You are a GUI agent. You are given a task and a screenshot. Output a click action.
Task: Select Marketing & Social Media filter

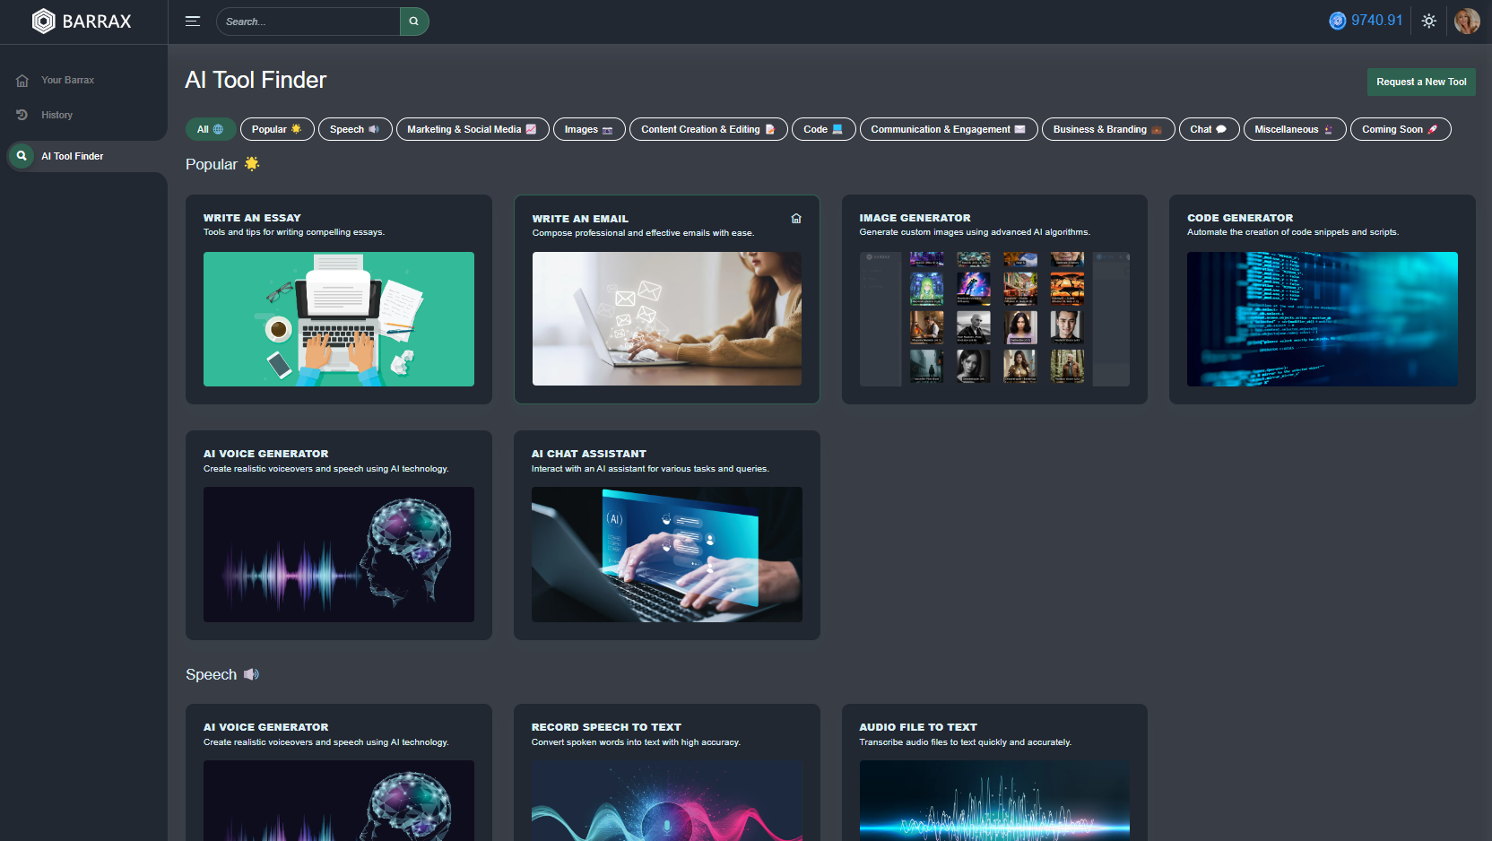click(x=473, y=129)
